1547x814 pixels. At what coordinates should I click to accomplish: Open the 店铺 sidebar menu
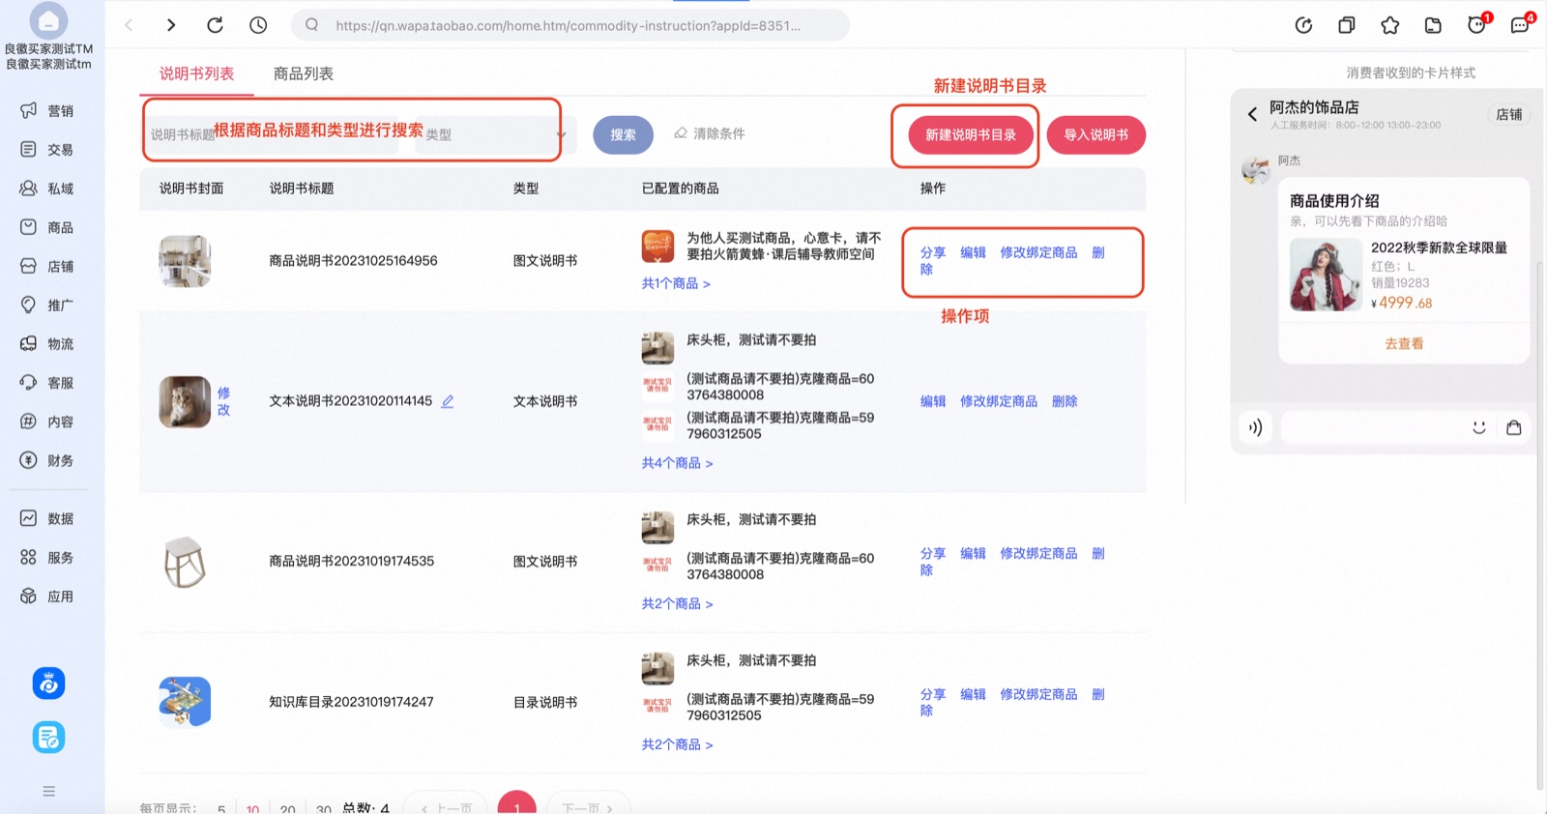[48, 266]
